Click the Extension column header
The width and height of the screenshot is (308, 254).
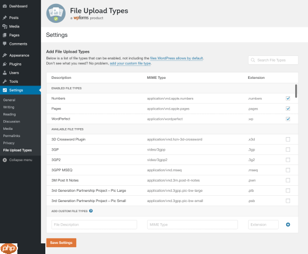256,78
